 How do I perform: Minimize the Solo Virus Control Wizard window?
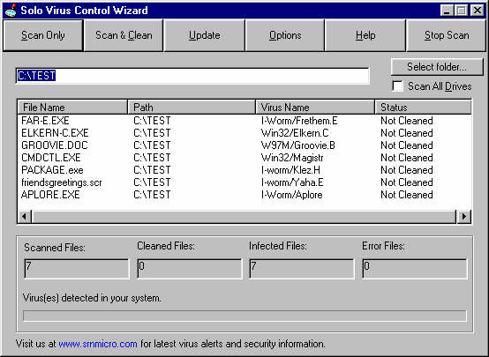click(447, 11)
